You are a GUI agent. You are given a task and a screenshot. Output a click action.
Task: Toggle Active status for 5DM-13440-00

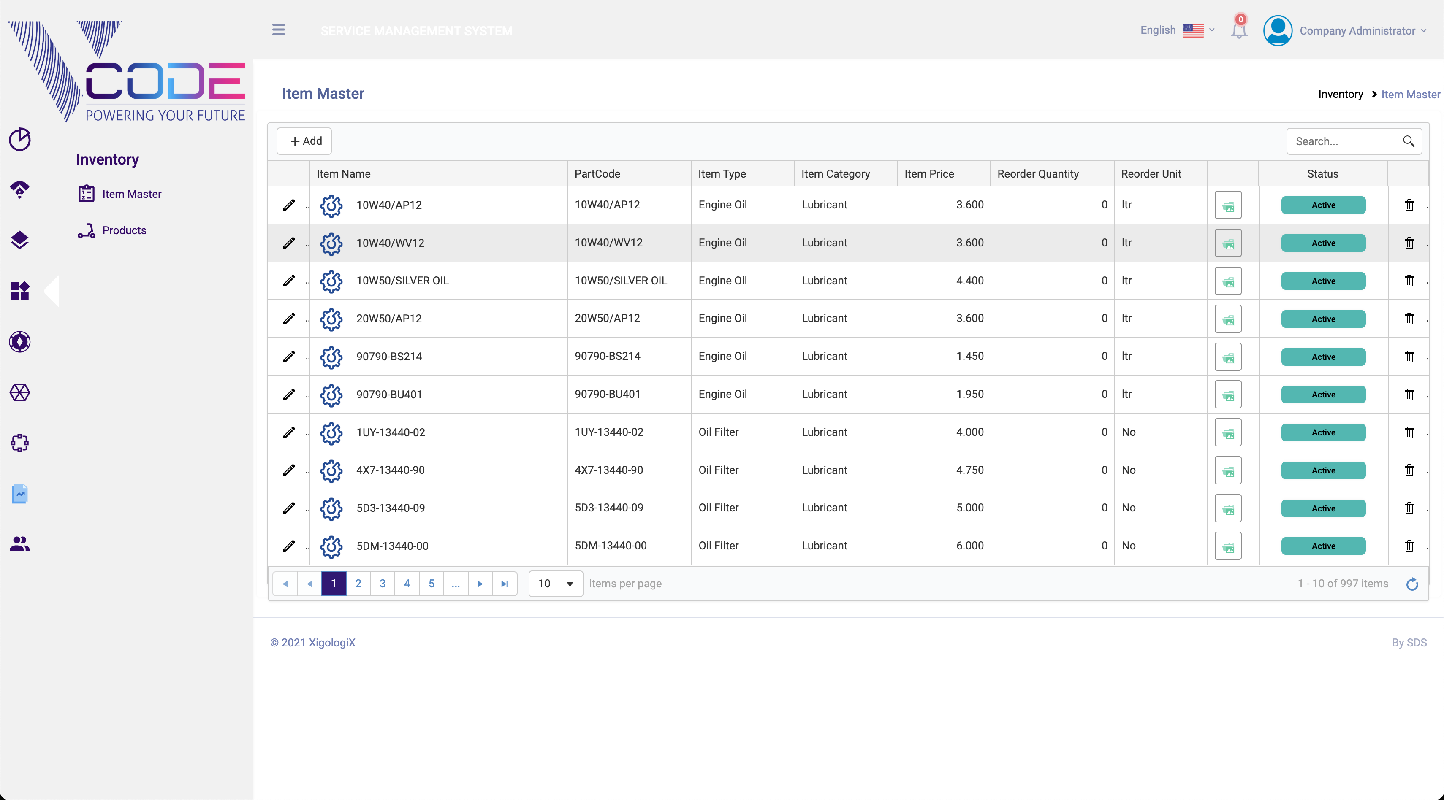click(1323, 546)
